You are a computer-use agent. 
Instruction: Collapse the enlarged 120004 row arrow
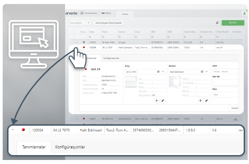pyautogui.click(x=13, y=130)
